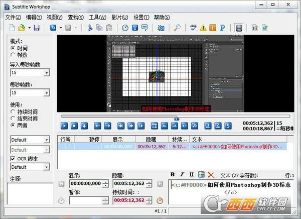Select 时间 mode radio button
The image size is (301, 219).
[x=13, y=48]
